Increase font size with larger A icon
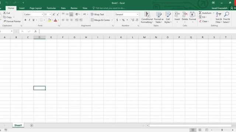This screenshot has width=236, height=132. pos(54,14)
